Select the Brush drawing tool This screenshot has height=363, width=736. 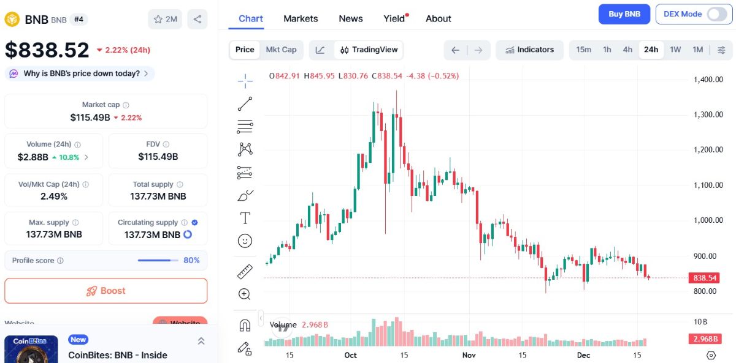pyautogui.click(x=245, y=195)
